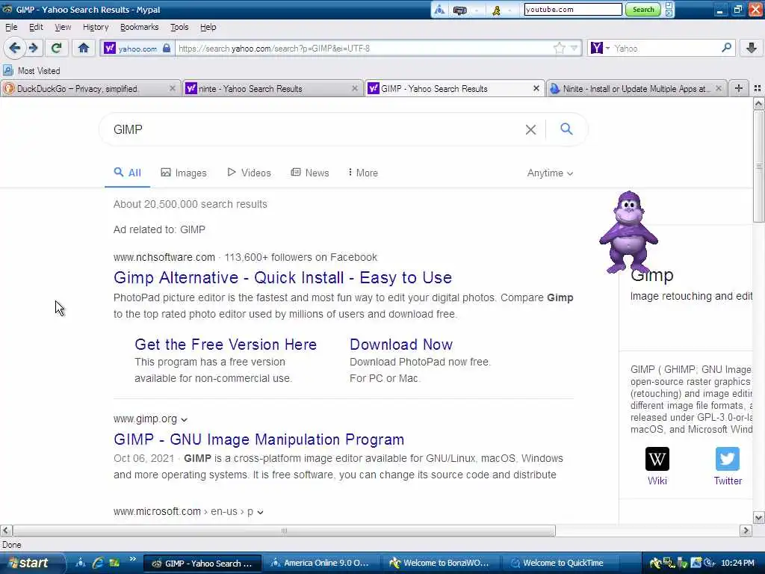This screenshot has height=574, width=765.
Task: Close the DuckDuckGo tab
Action: click(173, 88)
